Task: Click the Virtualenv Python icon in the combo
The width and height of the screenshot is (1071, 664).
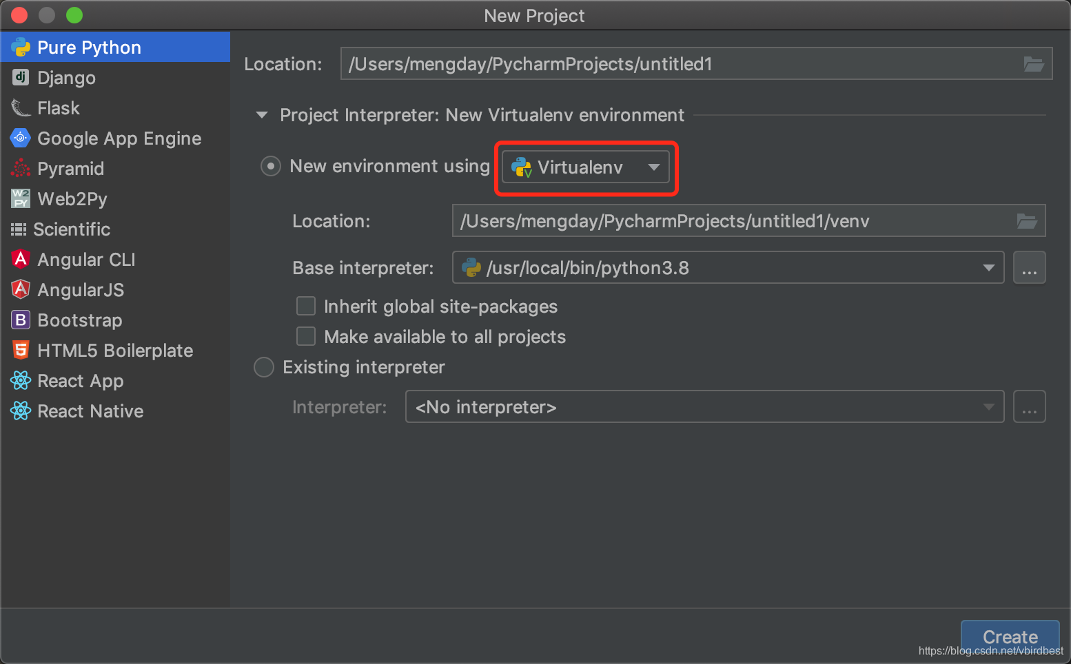Action: click(522, 167)
